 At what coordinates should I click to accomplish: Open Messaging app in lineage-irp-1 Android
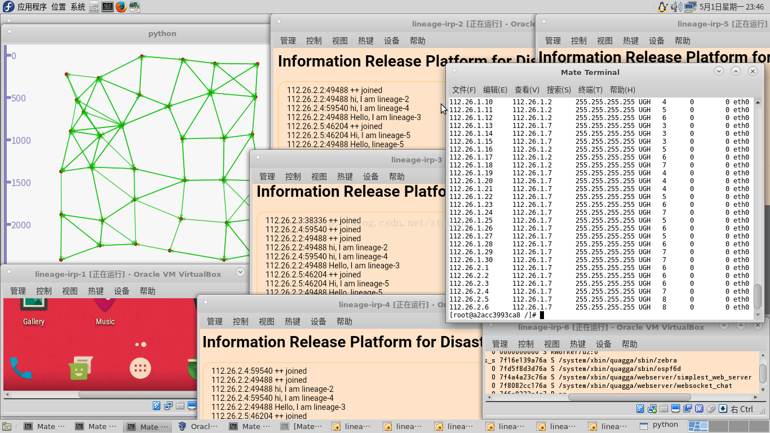pos(79,368)
